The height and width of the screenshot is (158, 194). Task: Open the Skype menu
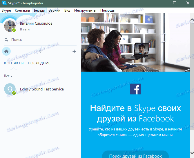coord(6,10)
